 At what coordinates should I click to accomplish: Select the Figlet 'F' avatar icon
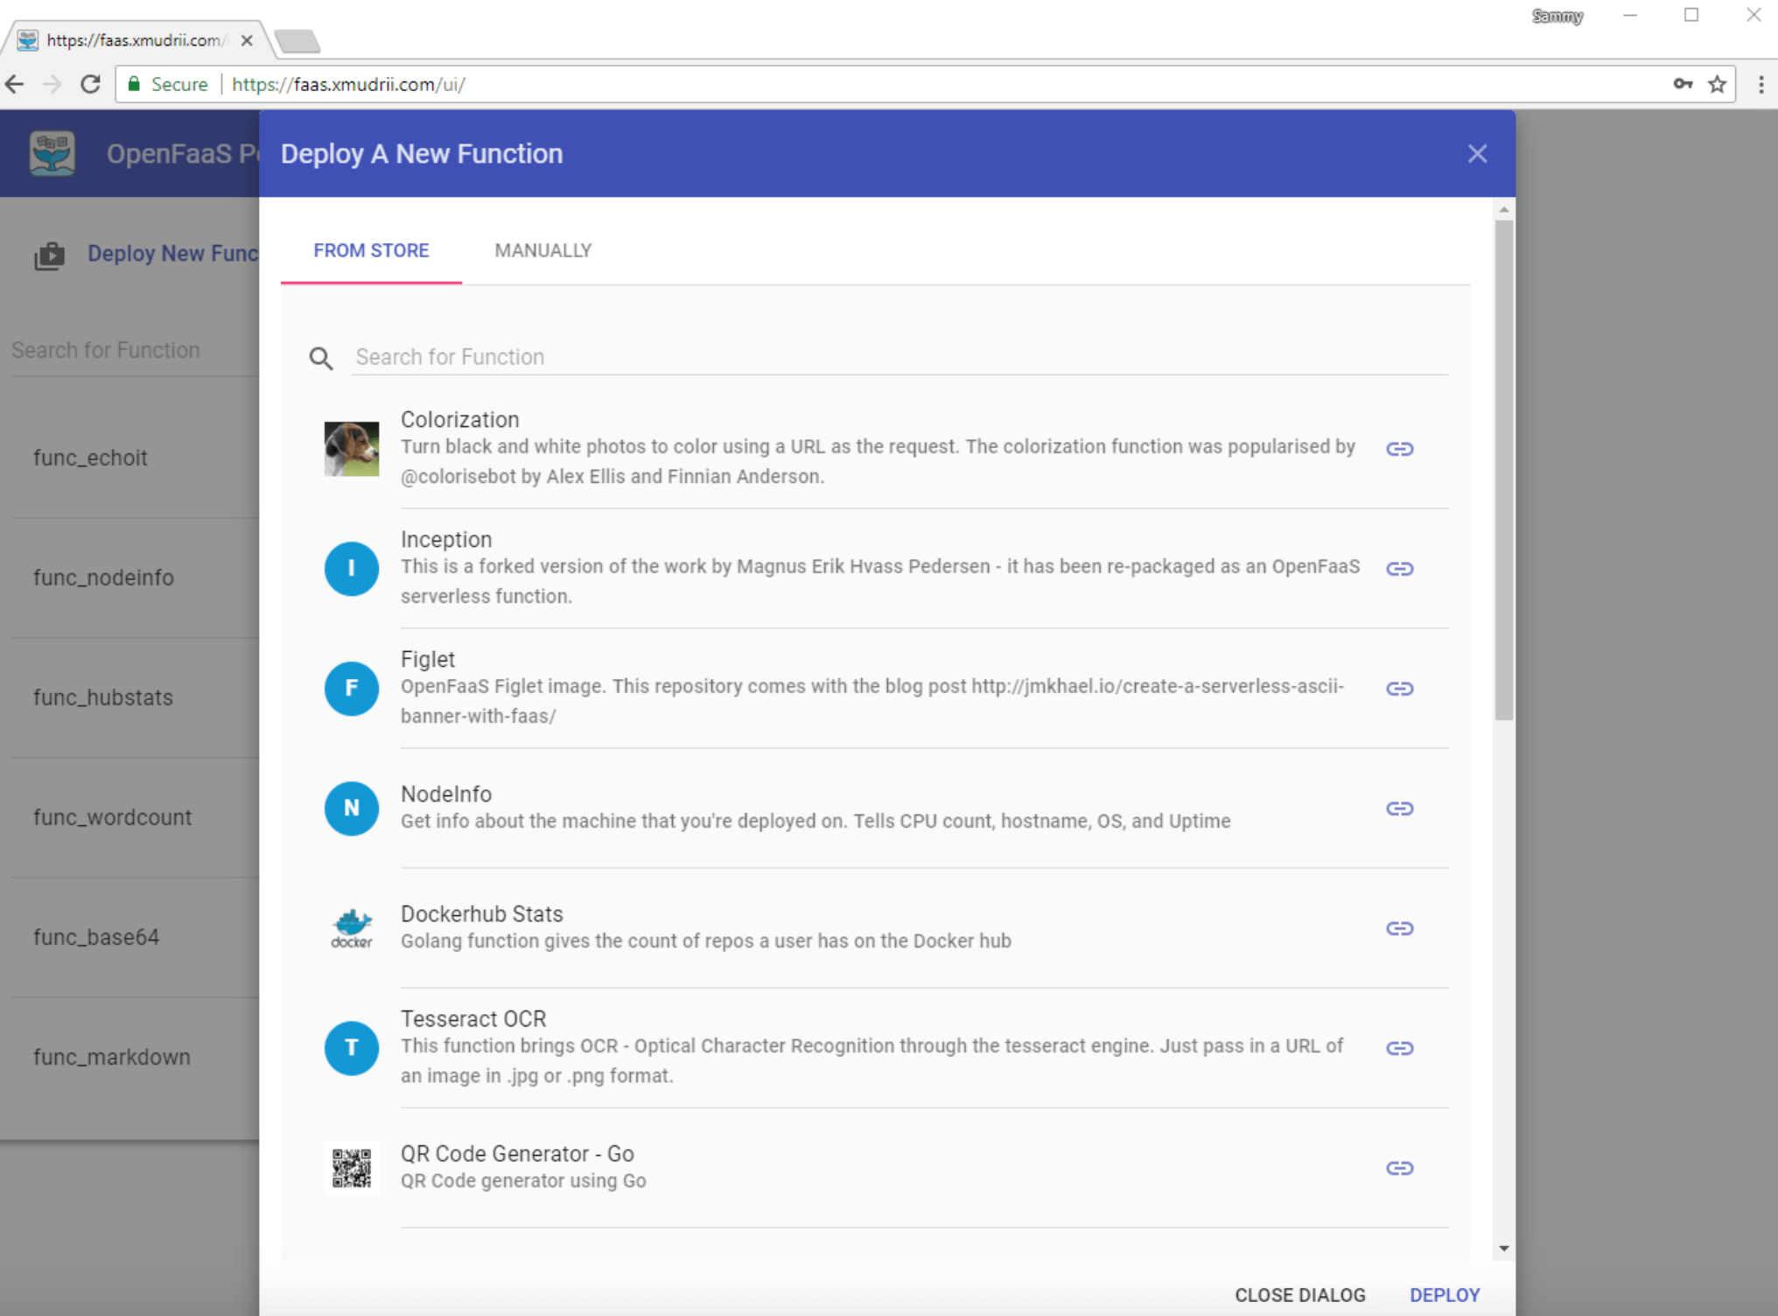[352, 689]
